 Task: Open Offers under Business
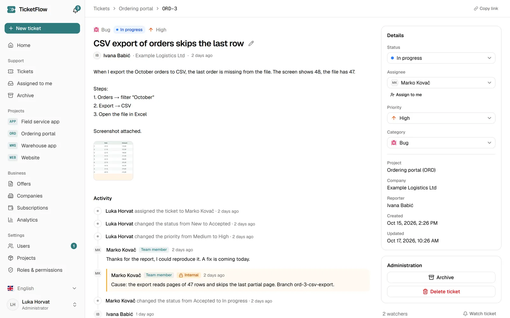tap(42, 184)
